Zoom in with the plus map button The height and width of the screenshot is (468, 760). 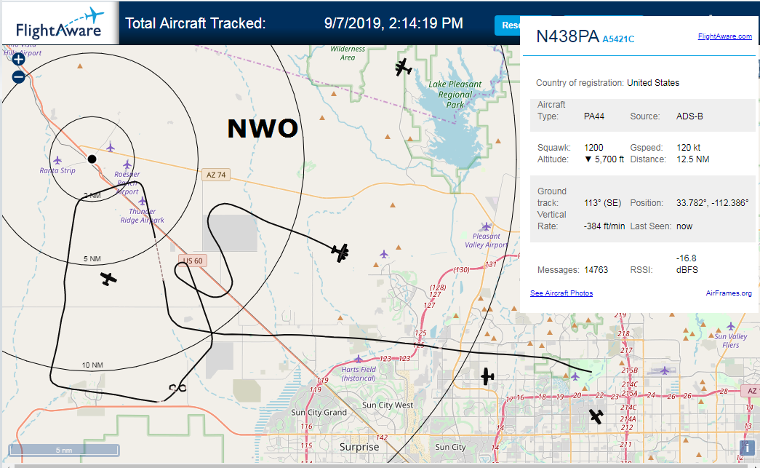[x=18, y=59]
